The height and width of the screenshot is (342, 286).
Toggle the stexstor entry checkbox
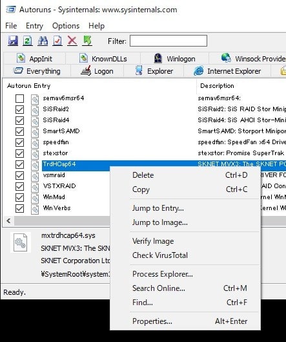point(19,153)
